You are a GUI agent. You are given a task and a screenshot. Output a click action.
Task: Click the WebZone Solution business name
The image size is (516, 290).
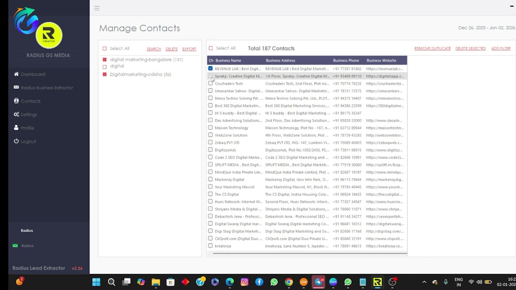[231, 135]
